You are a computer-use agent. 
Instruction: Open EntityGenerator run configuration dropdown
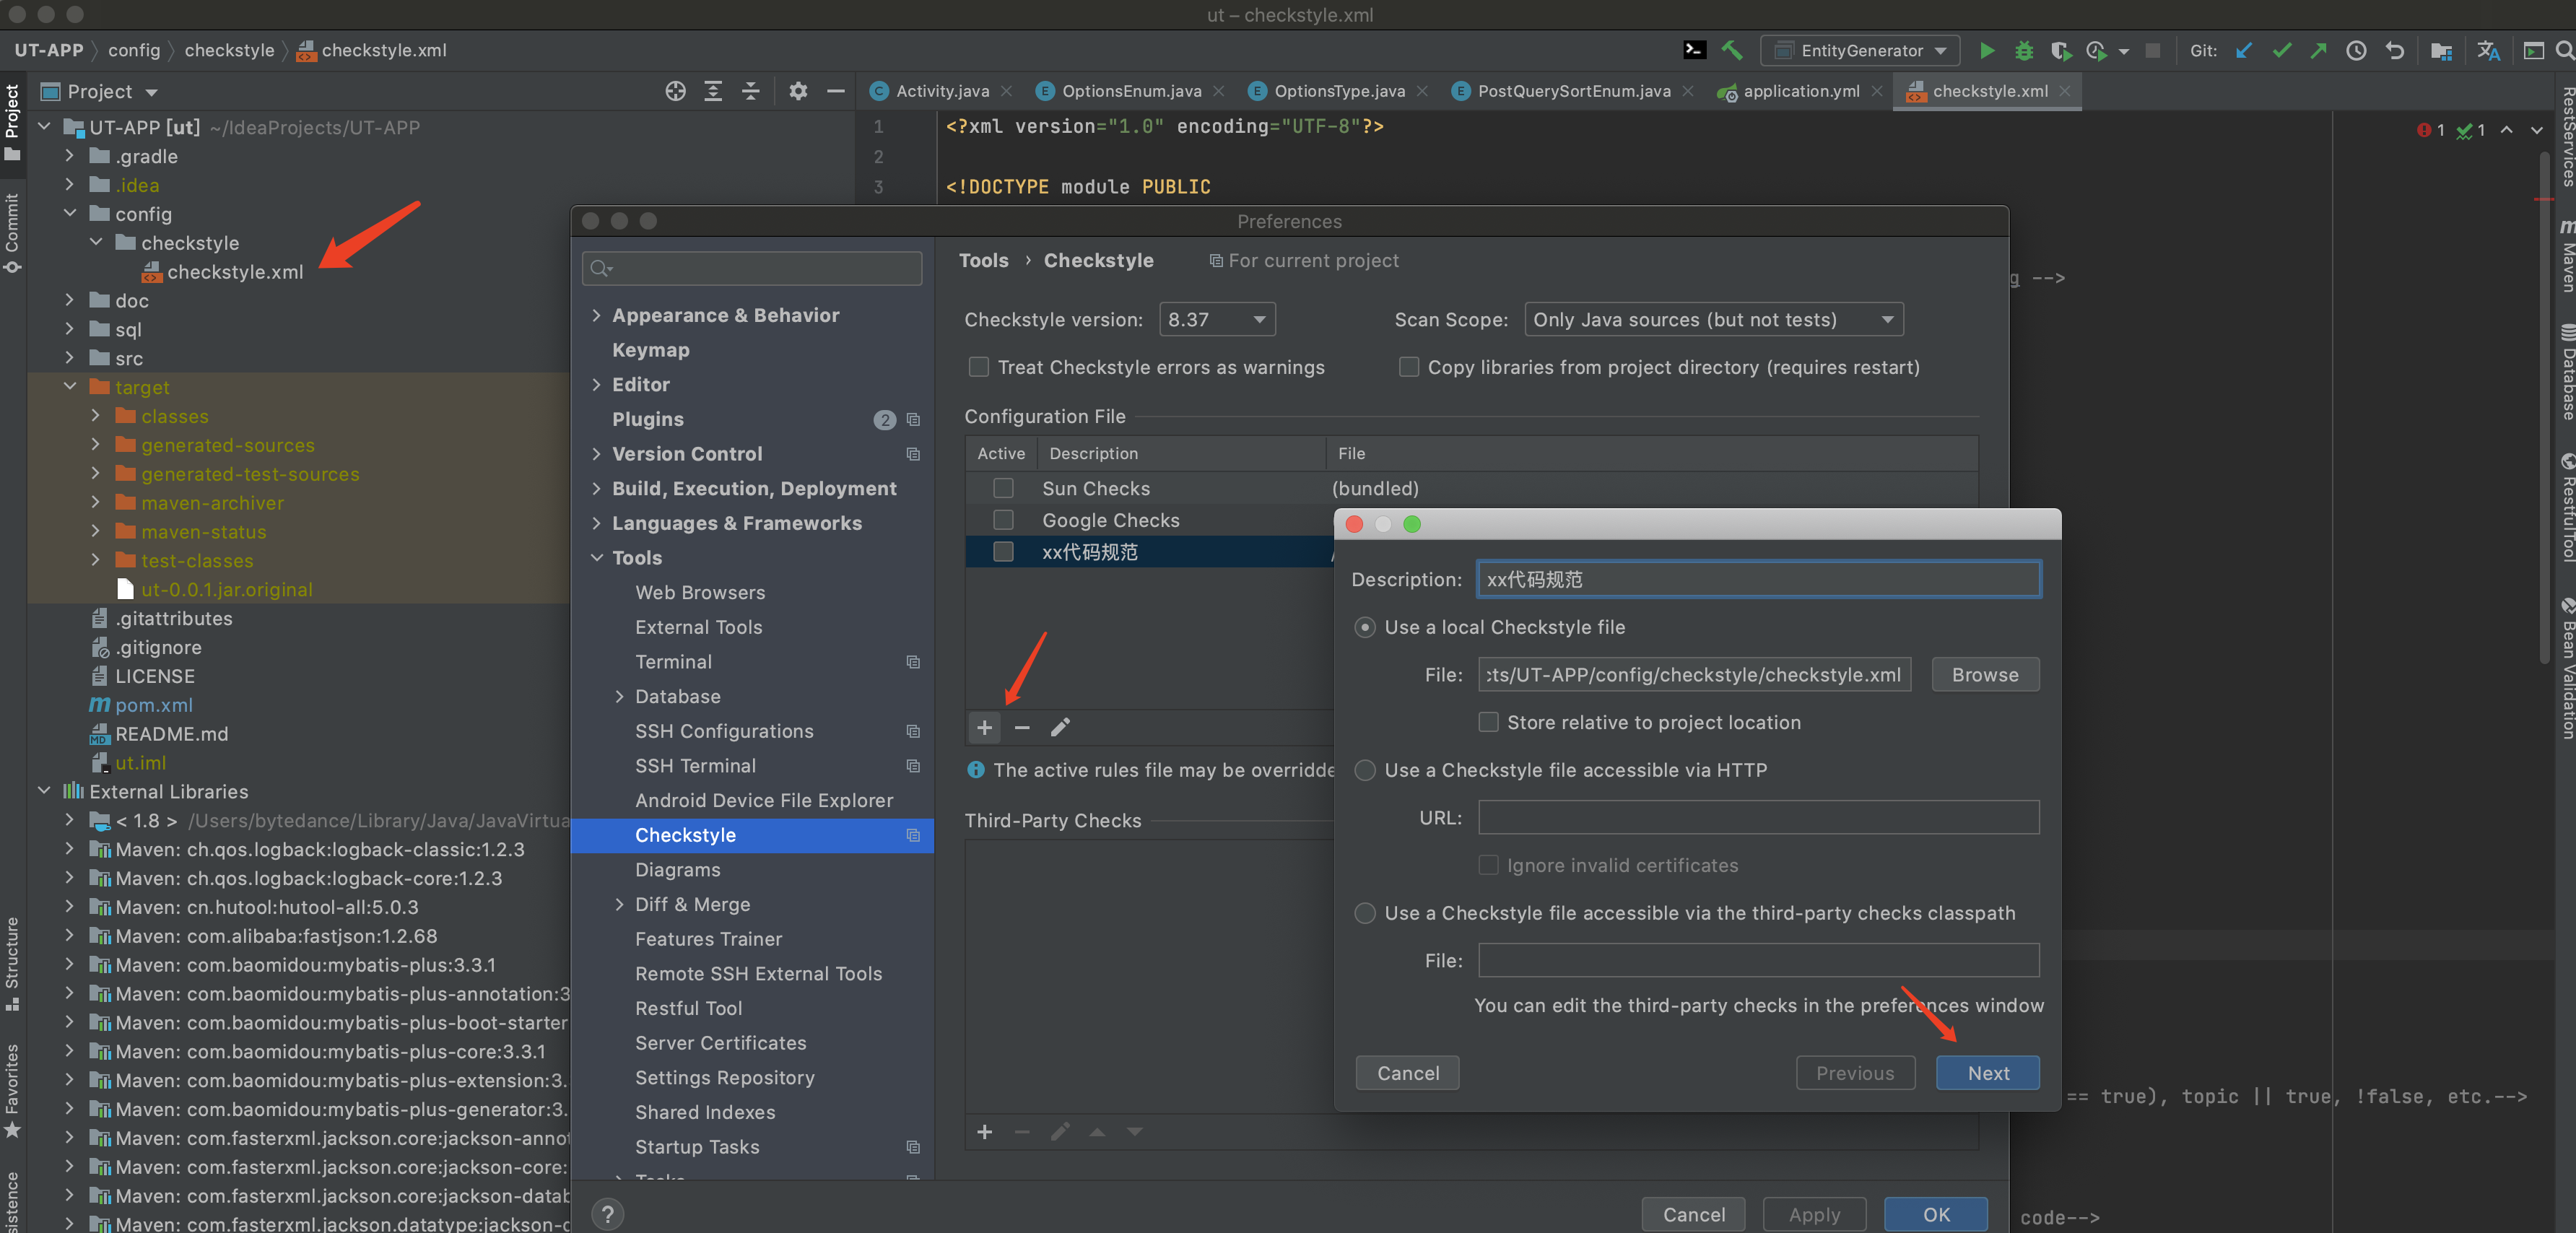(x=1860, y=50)
